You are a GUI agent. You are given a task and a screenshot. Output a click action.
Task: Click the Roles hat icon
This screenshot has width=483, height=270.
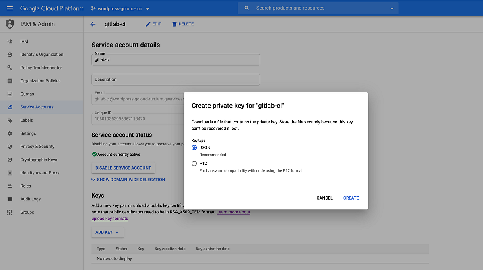(10, 186)
